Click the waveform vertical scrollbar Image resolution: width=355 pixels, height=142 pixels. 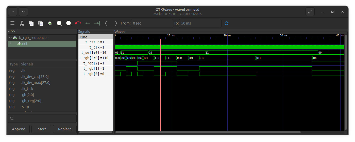click(346, 82)
